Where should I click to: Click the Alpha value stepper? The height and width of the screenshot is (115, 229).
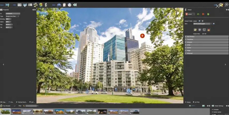point(11,22)
